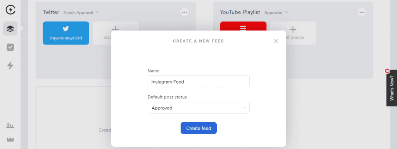Open YouTube Playlist three-dot options menu

(x=362, y=12)
